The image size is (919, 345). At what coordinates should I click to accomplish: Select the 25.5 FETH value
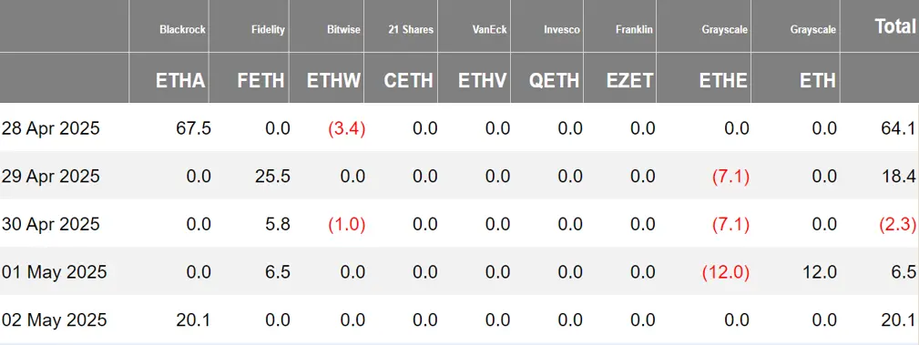(272, 177)
